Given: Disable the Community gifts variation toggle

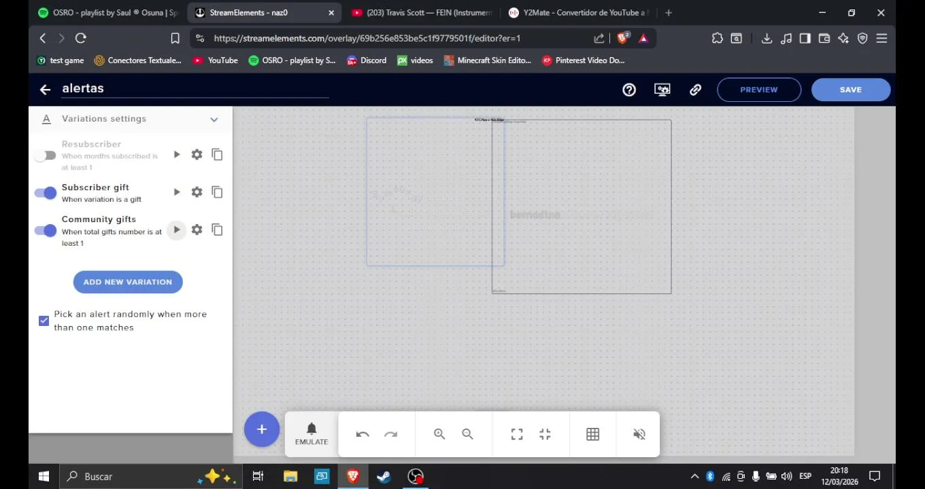Looking at the screenshot, I should (x=46, y=230).
